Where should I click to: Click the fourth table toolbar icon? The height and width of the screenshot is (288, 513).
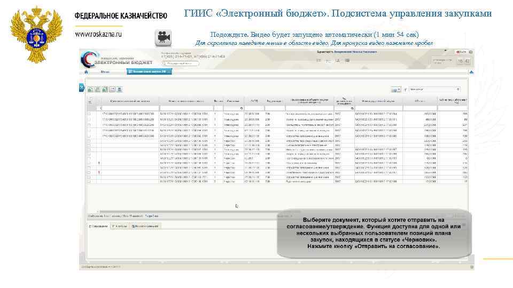112,90
